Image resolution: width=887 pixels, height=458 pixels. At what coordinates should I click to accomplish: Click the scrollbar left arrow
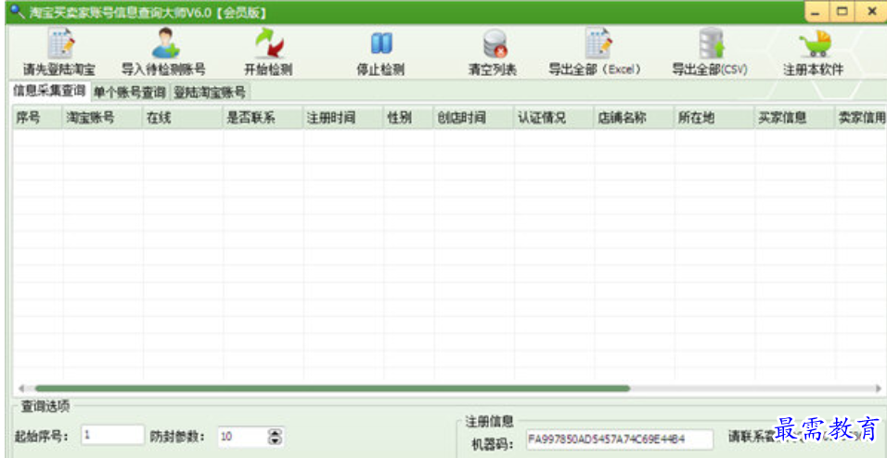click(x=21, y=388)
